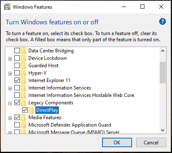
Task: Click the Guarded Host folder icon
Action: click(x=23, y=66)
